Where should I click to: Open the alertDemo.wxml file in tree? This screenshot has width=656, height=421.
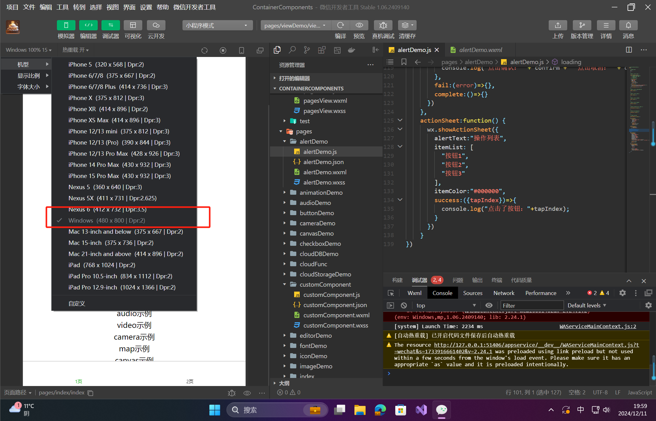(324, 172)
